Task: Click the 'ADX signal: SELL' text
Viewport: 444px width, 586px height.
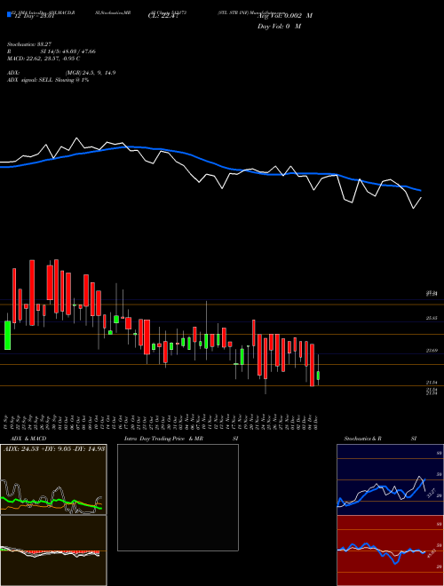Action: (x=30, y=80)
